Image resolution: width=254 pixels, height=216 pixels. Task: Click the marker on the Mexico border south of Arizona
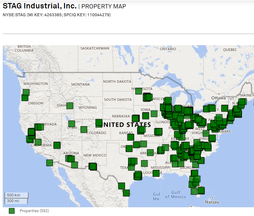click(x=75, y=165)
